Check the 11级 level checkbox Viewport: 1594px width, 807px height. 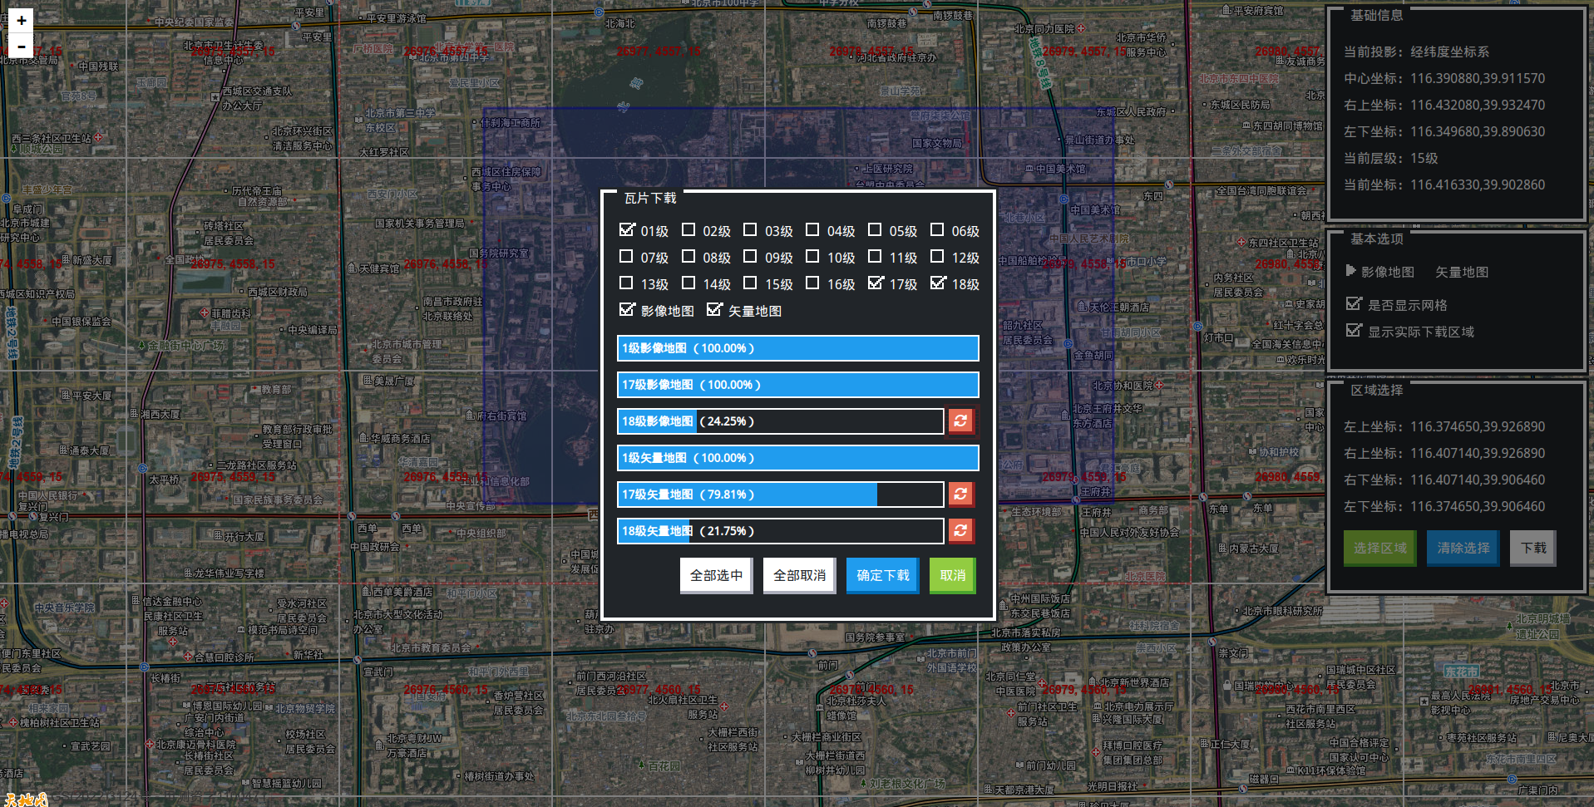click(x=875, y=256)
